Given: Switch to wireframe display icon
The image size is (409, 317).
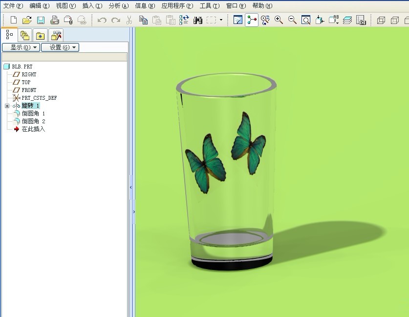Looking at the screenshot, I should pos(381,20).
